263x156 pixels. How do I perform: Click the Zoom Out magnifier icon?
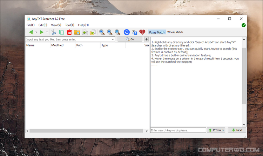(110, 32)
